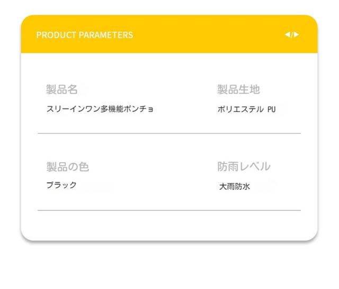Select the 製品の色 label
The height and width of the screenshot is (289, 339).
point(68,167)
